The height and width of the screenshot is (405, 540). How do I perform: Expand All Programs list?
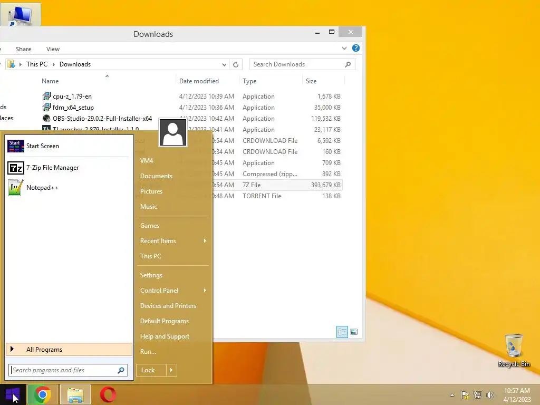point(69,350)
